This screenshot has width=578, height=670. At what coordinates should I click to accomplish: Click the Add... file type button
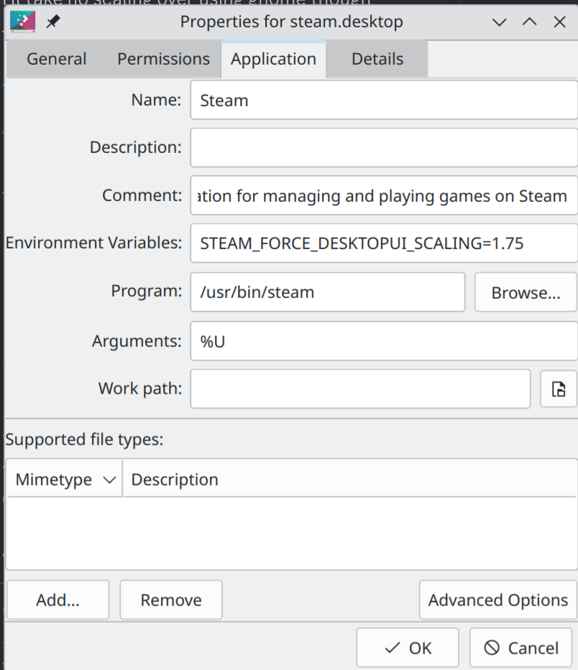coord(58,600)
